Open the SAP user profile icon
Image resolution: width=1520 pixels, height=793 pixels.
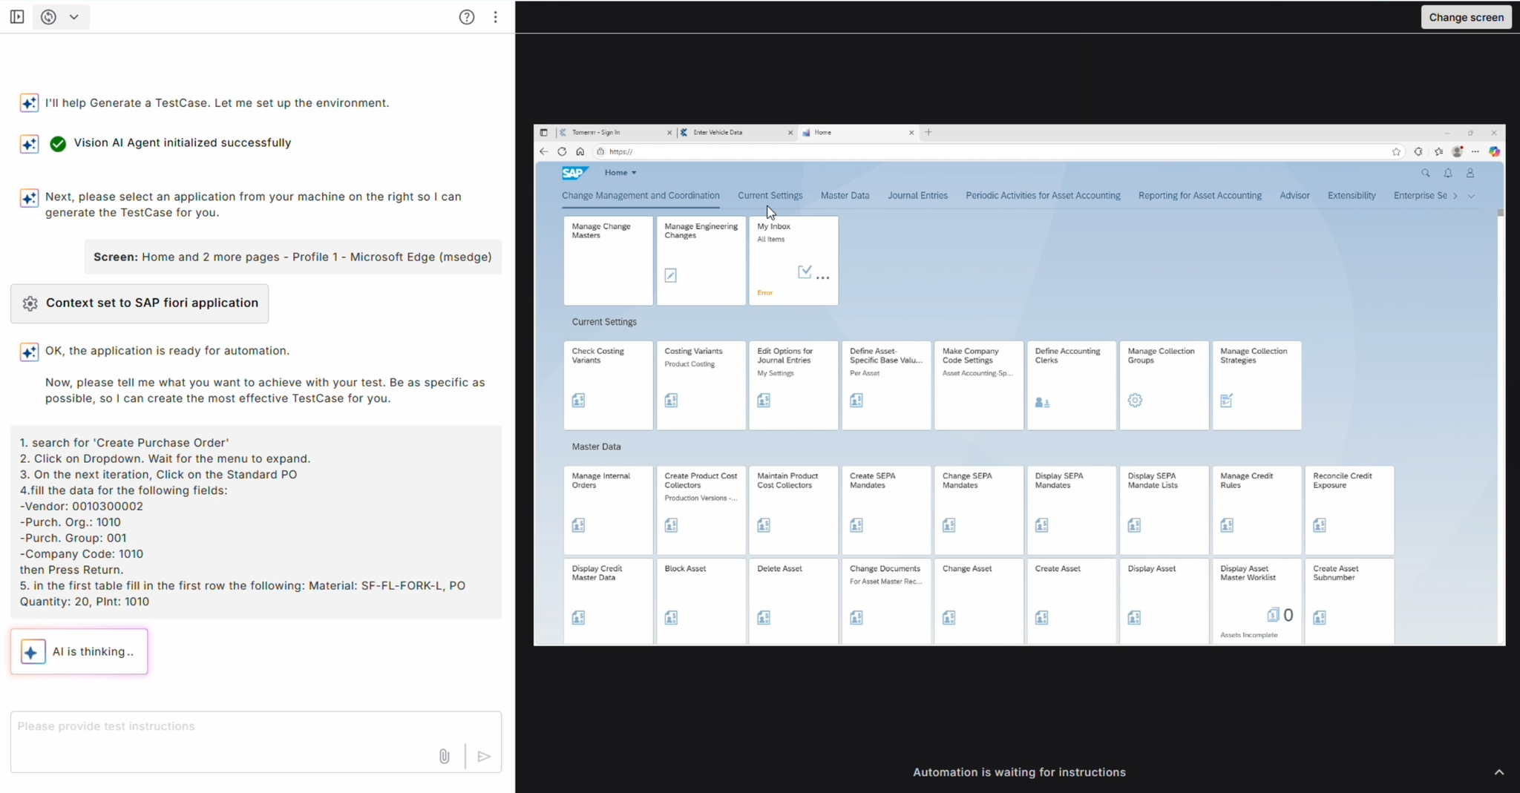(x=1470, y=172)
